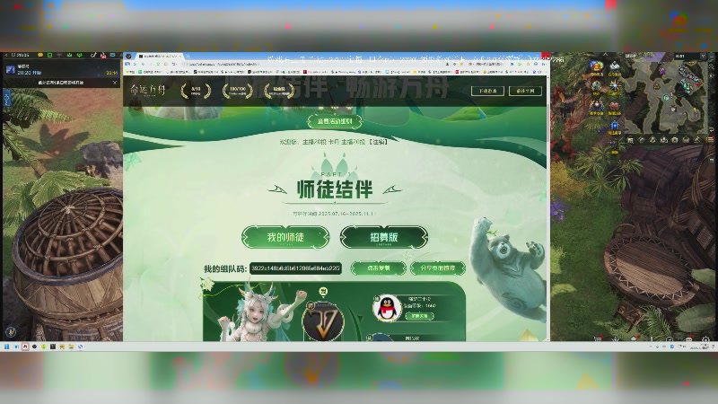Click the round emblem at bottom-left of game
The height and width of the screenshot is (404, 718).
(x=11, y=331)
